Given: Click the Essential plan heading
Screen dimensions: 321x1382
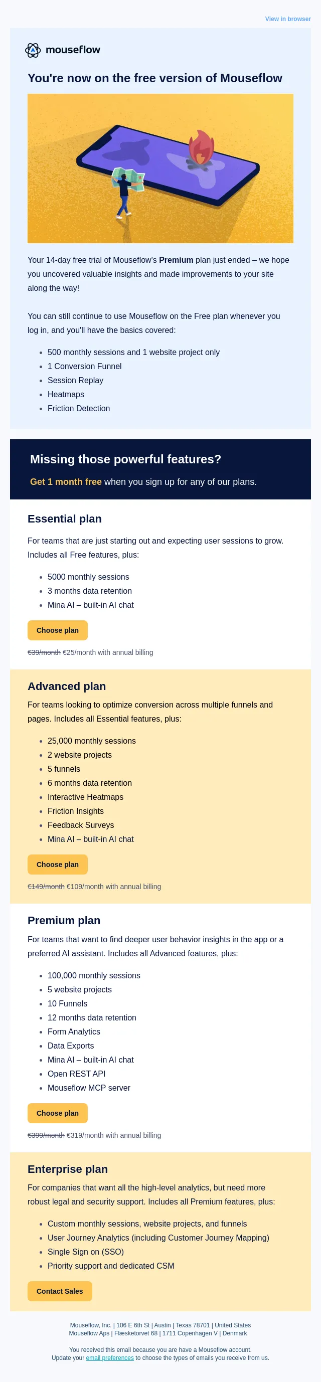Looking at the screenshot, I should (64, 519).
